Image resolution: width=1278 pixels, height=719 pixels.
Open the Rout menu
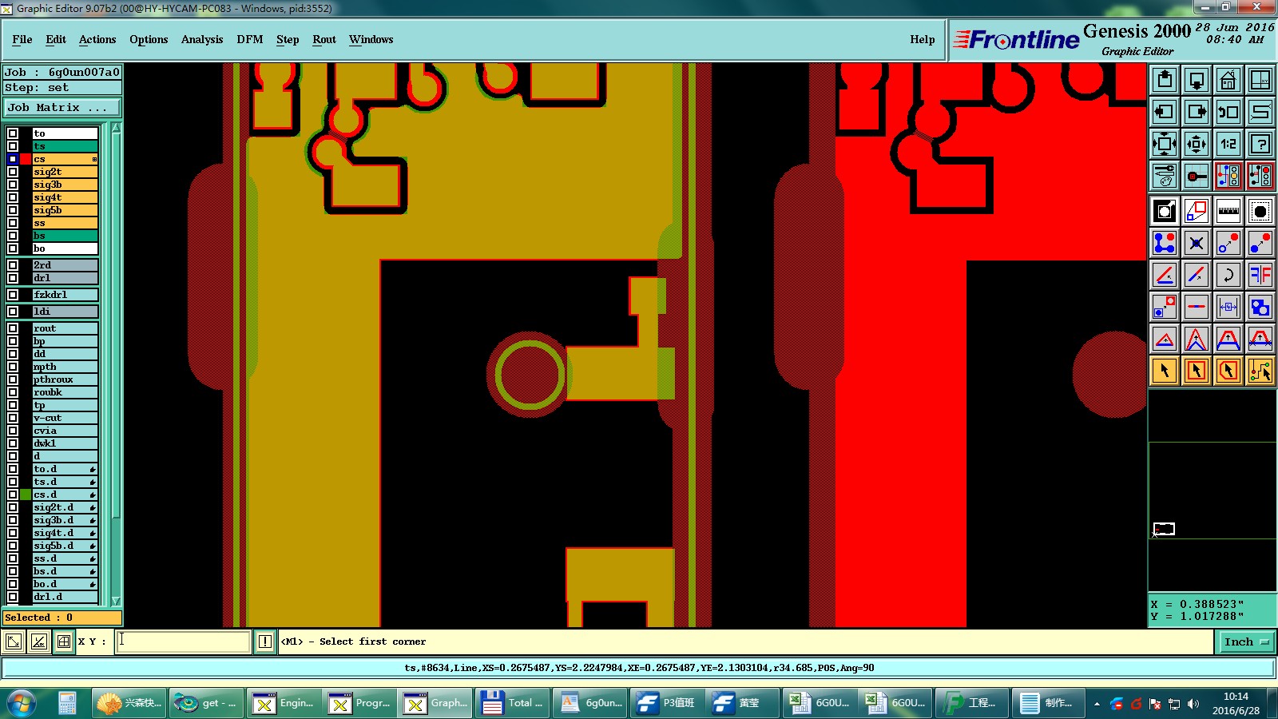[324, 39]
